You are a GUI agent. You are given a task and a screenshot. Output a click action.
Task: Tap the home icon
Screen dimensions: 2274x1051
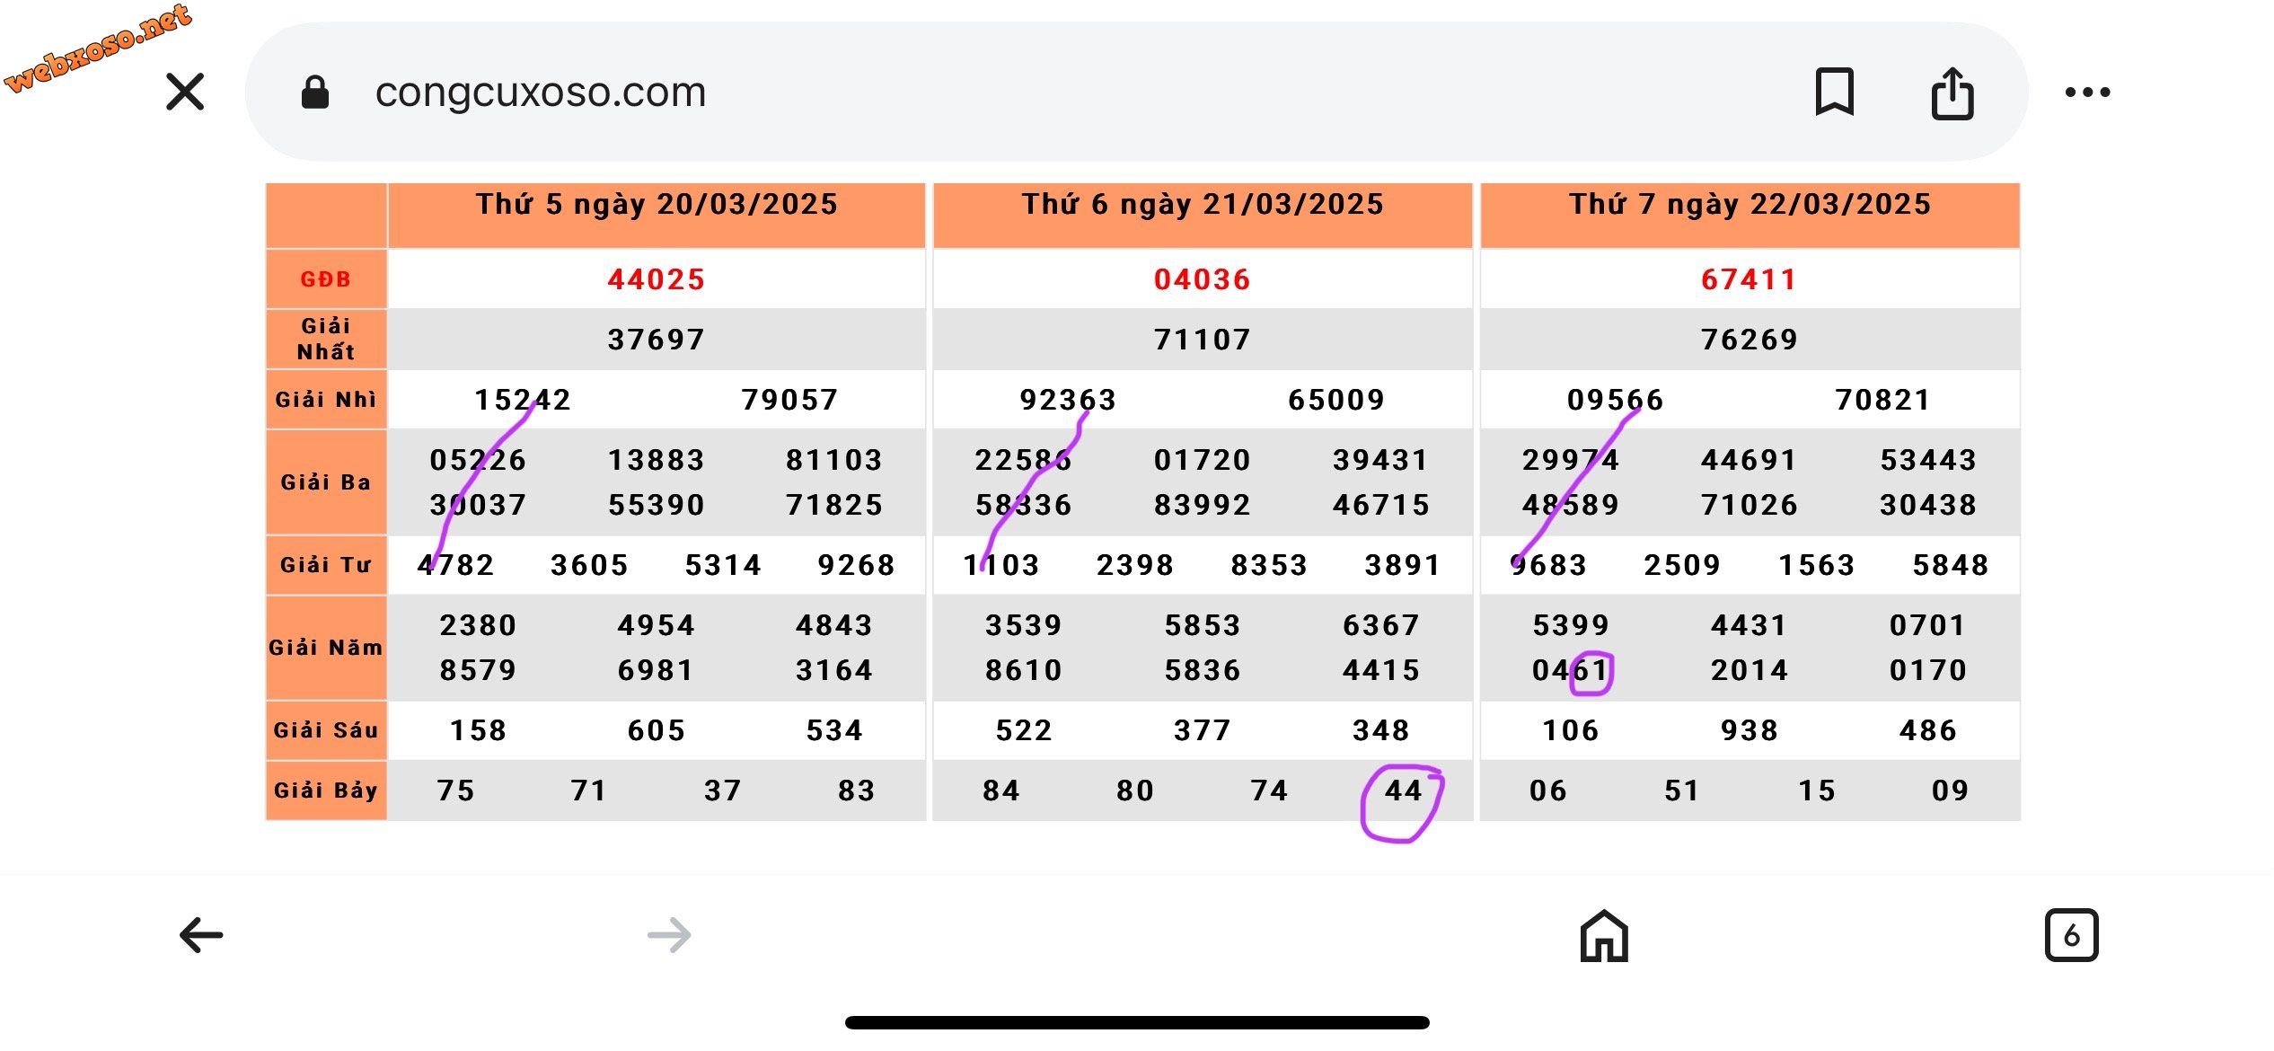pyautogui.click(x=1604, y=936)
